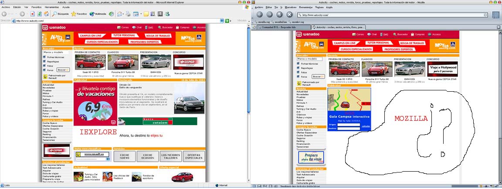Toggle Foros checkbox in Mozilla page

click(x=298, y=76)
